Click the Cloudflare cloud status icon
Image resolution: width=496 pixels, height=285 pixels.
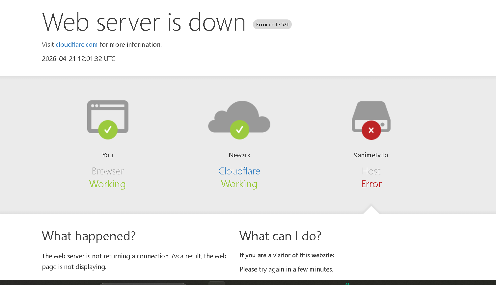(x=239, y=120)
